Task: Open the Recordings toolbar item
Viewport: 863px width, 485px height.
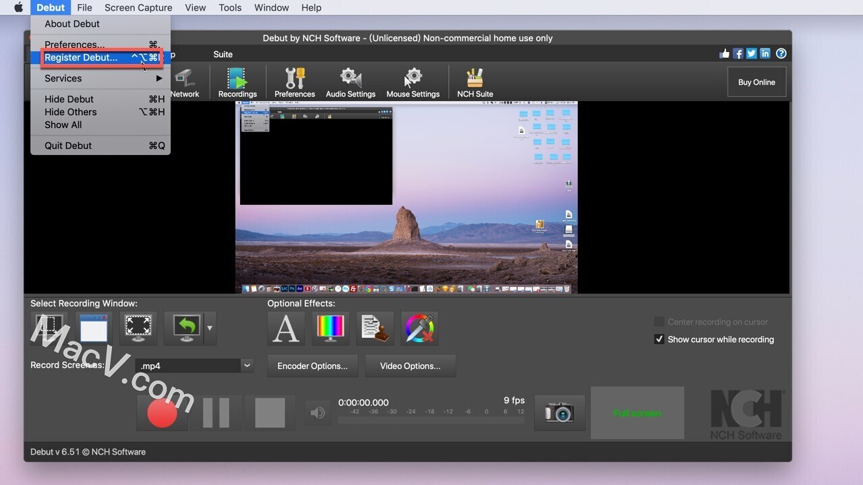Action: tap(237, 83)
